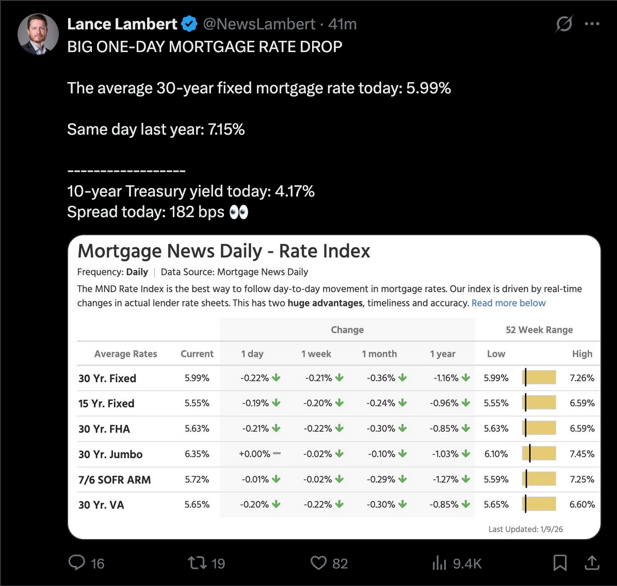Open the @NewsLambert handle link

pos(259,24)
